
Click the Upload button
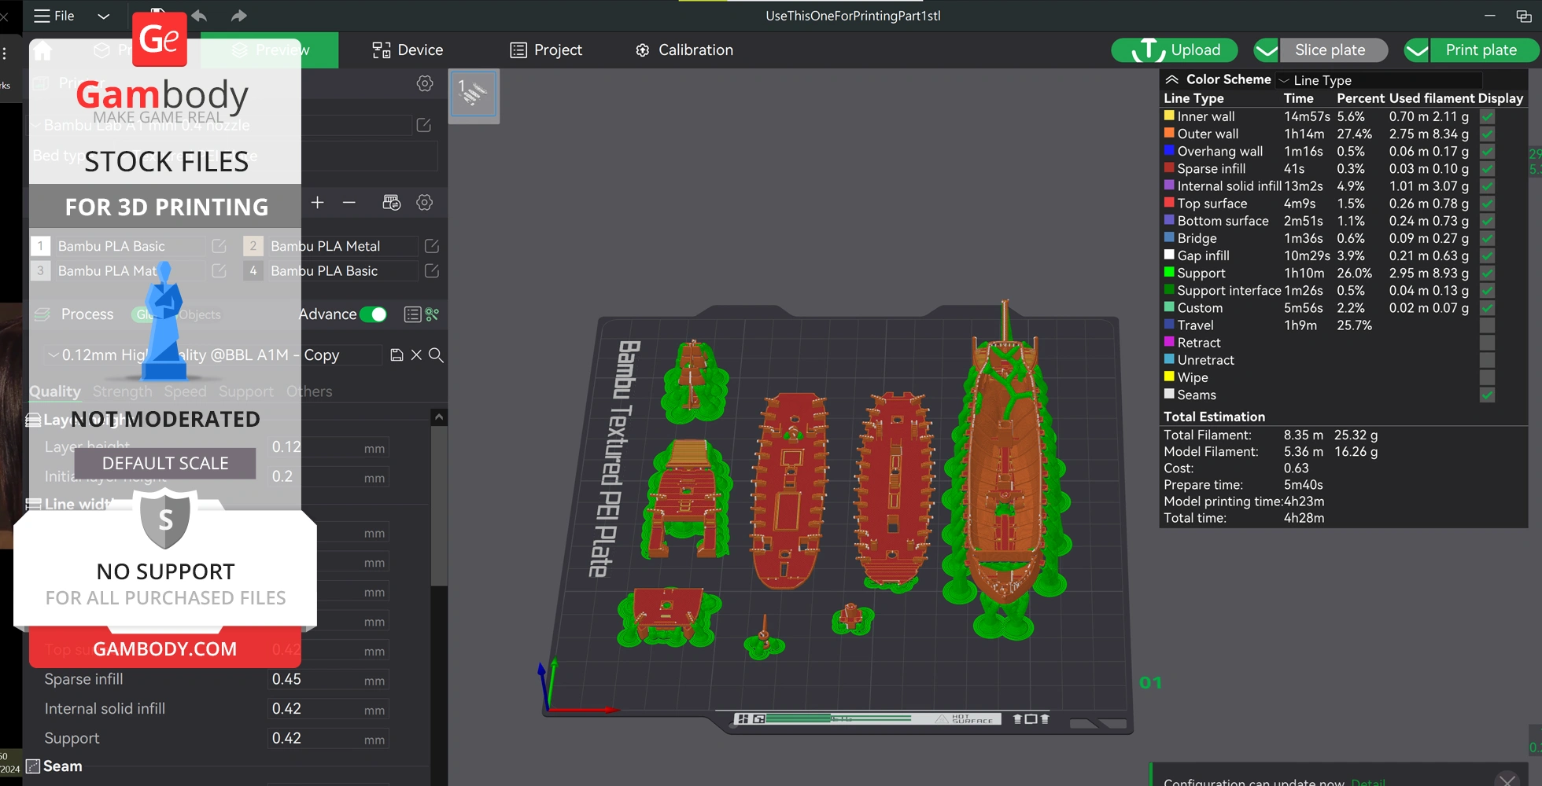(1174, 50)
